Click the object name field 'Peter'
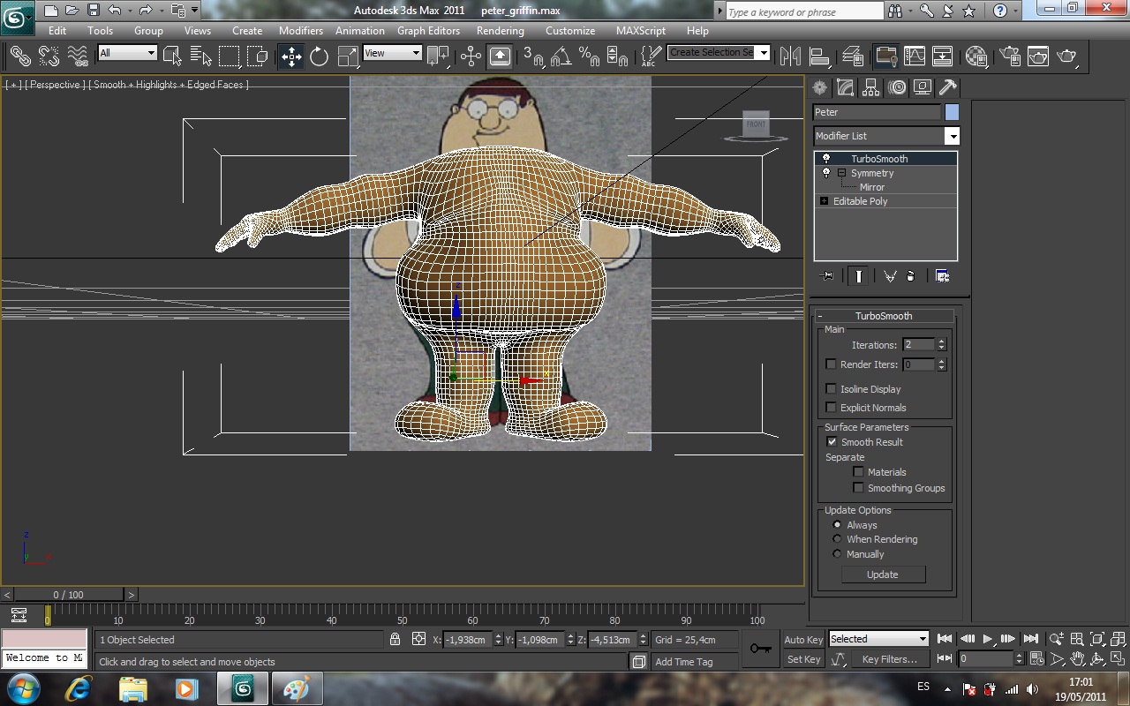This screenshot has width=1130, height=706. 878,112
